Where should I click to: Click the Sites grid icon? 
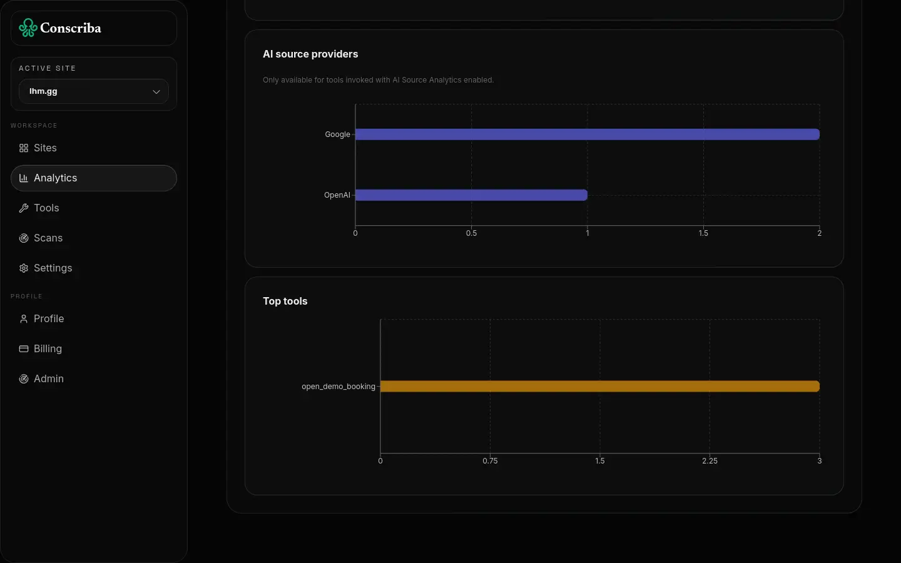(x=24, y=148)
